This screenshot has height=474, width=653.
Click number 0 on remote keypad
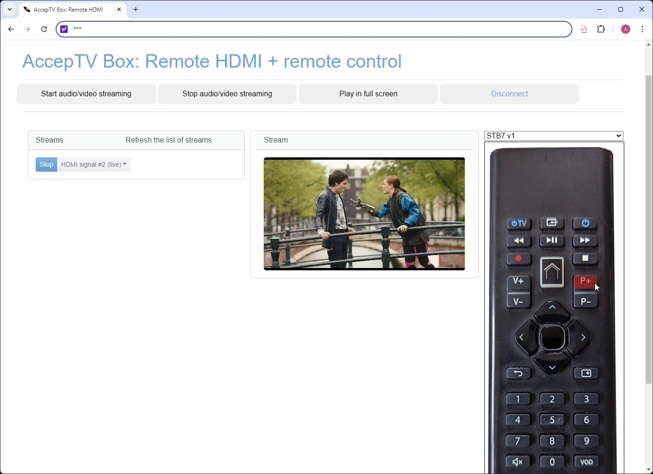pos(552,462)
